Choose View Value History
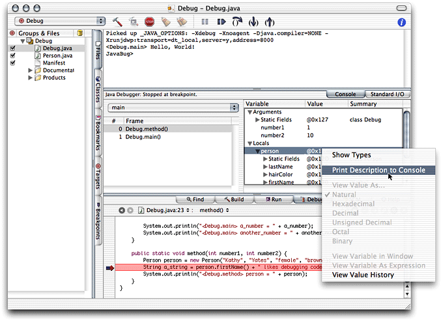Screen dimensions: 441x323 [x=378, y=275]
